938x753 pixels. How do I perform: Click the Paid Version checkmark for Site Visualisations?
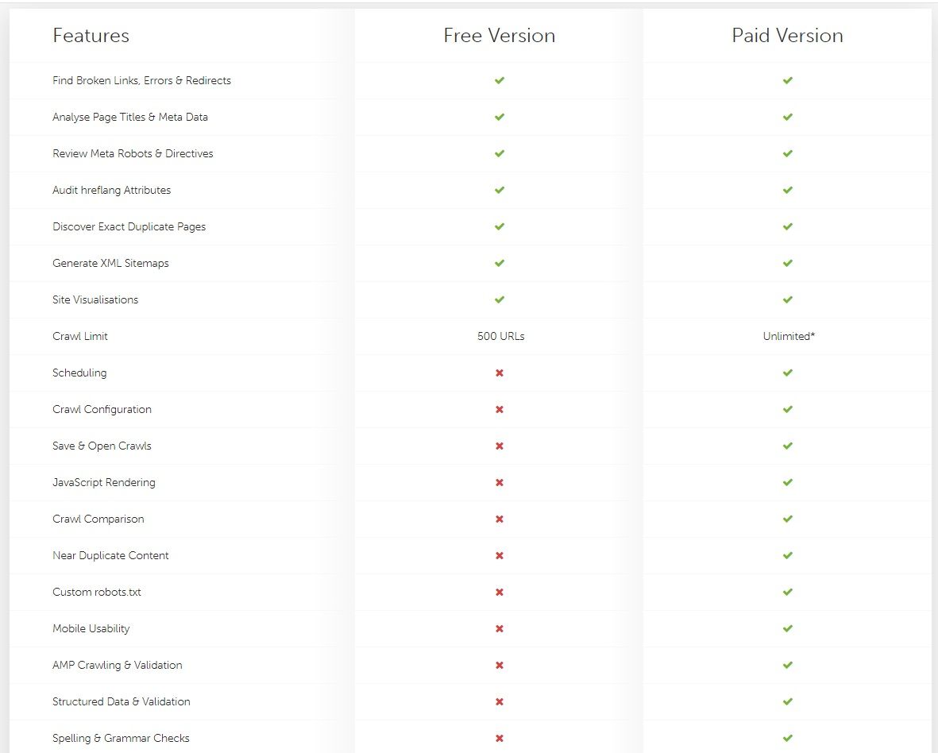(787, 299)
